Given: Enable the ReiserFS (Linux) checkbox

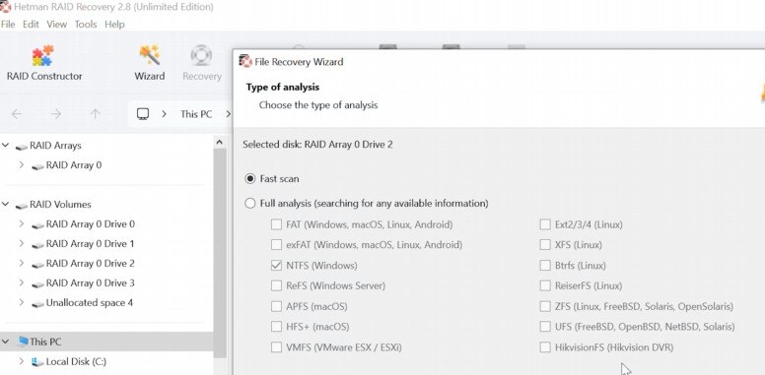Looking at the screenshot, I should click(545, 285).
